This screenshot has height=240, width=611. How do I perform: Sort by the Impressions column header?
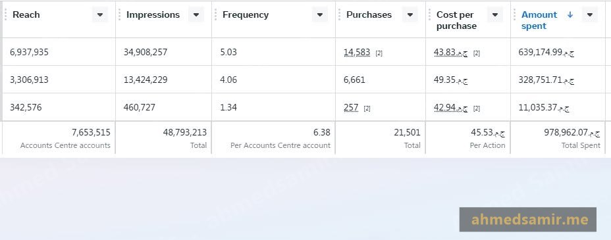153,14
